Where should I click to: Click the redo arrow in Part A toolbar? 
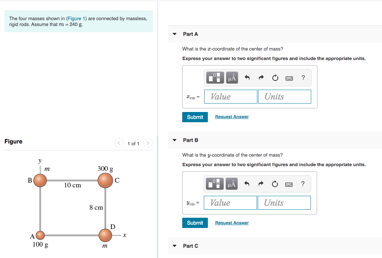261,78
